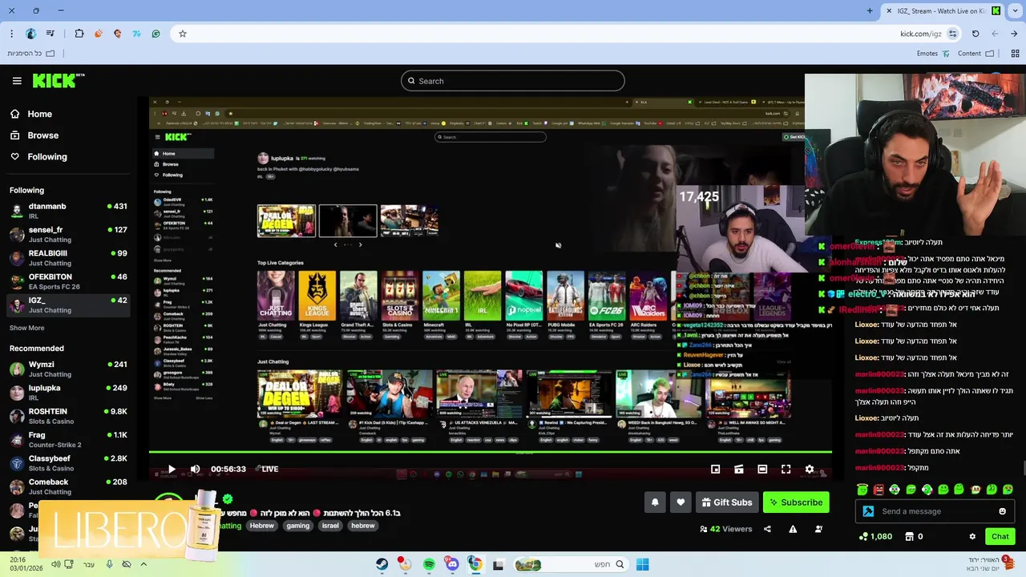
Task: Bookmark this page with star icon
Action: 183,34
